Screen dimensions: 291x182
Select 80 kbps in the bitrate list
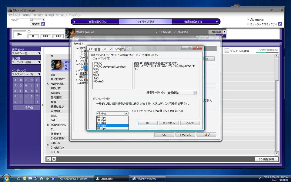coord(112,120)
